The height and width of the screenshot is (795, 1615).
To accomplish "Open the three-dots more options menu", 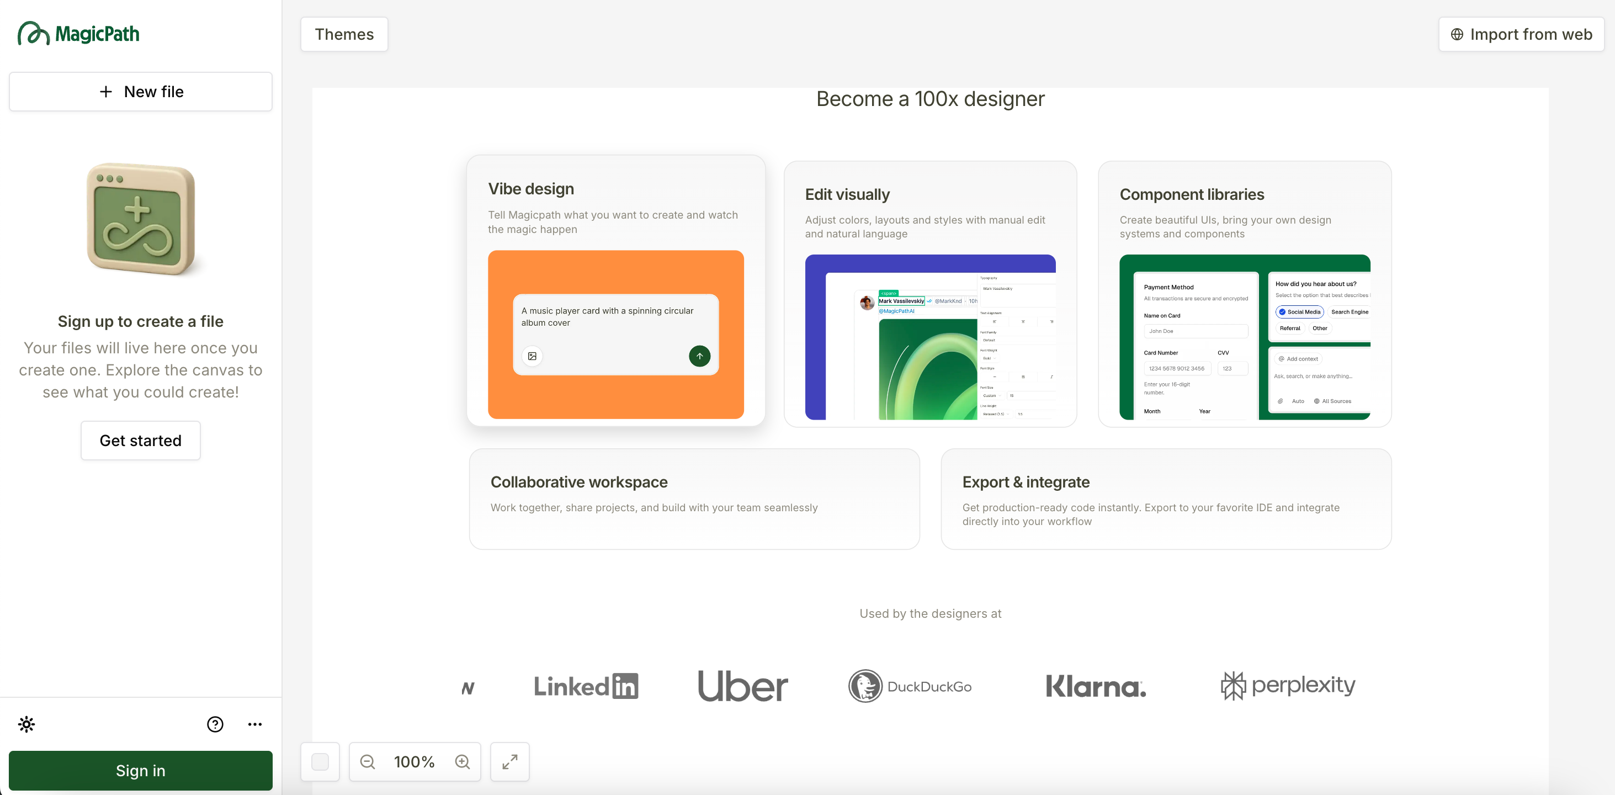I will click(x=254, y=724).
